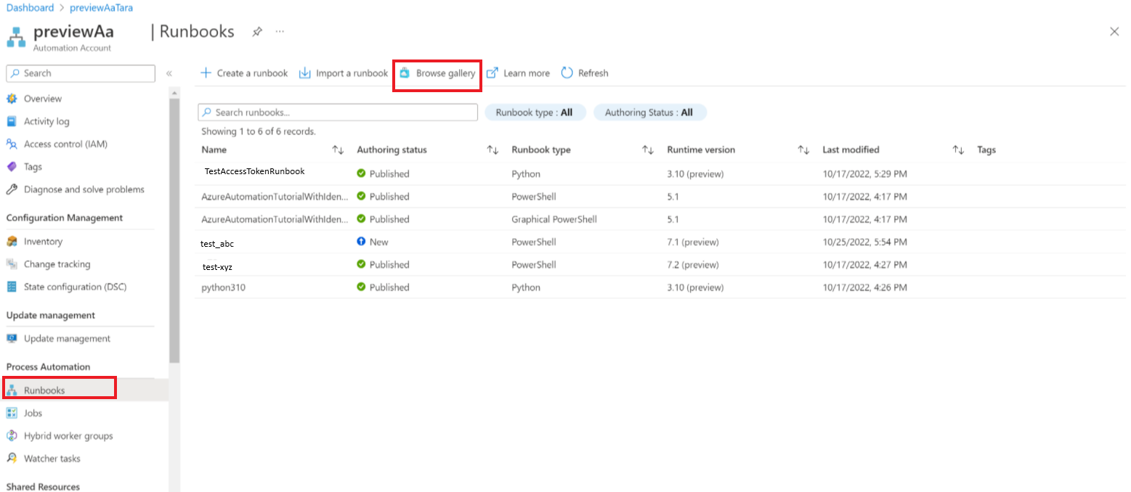Sort by Last modified column arrows
The image size is (1131, 492).
[958, 150]
